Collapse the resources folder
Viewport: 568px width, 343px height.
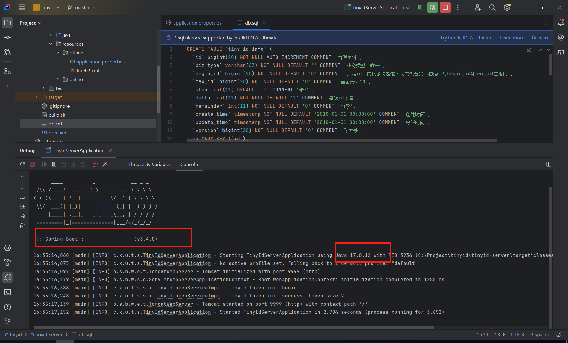[x=51, y=44]
